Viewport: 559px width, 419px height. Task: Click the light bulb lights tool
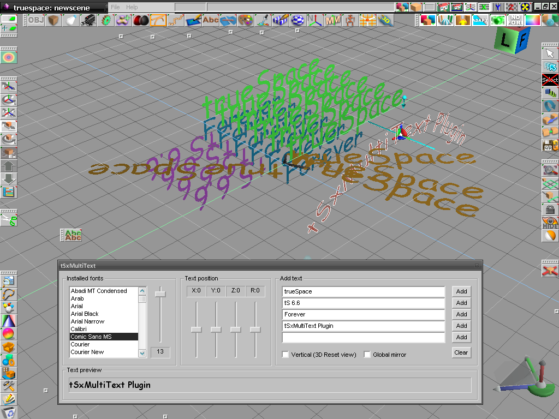(70, 20)
